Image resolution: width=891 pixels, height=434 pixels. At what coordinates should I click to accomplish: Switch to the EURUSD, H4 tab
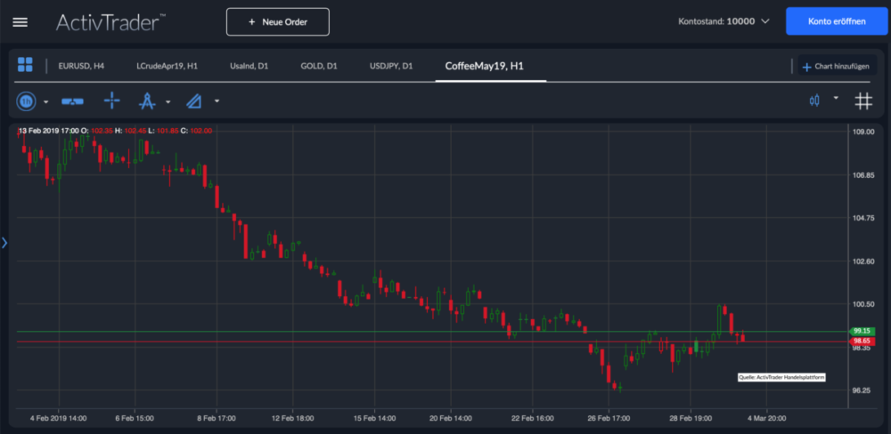tap(81, 67)
